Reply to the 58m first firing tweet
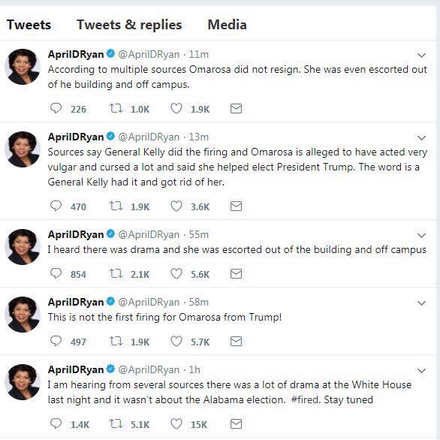This screenshot has height=440, width=440. [56, 341]
